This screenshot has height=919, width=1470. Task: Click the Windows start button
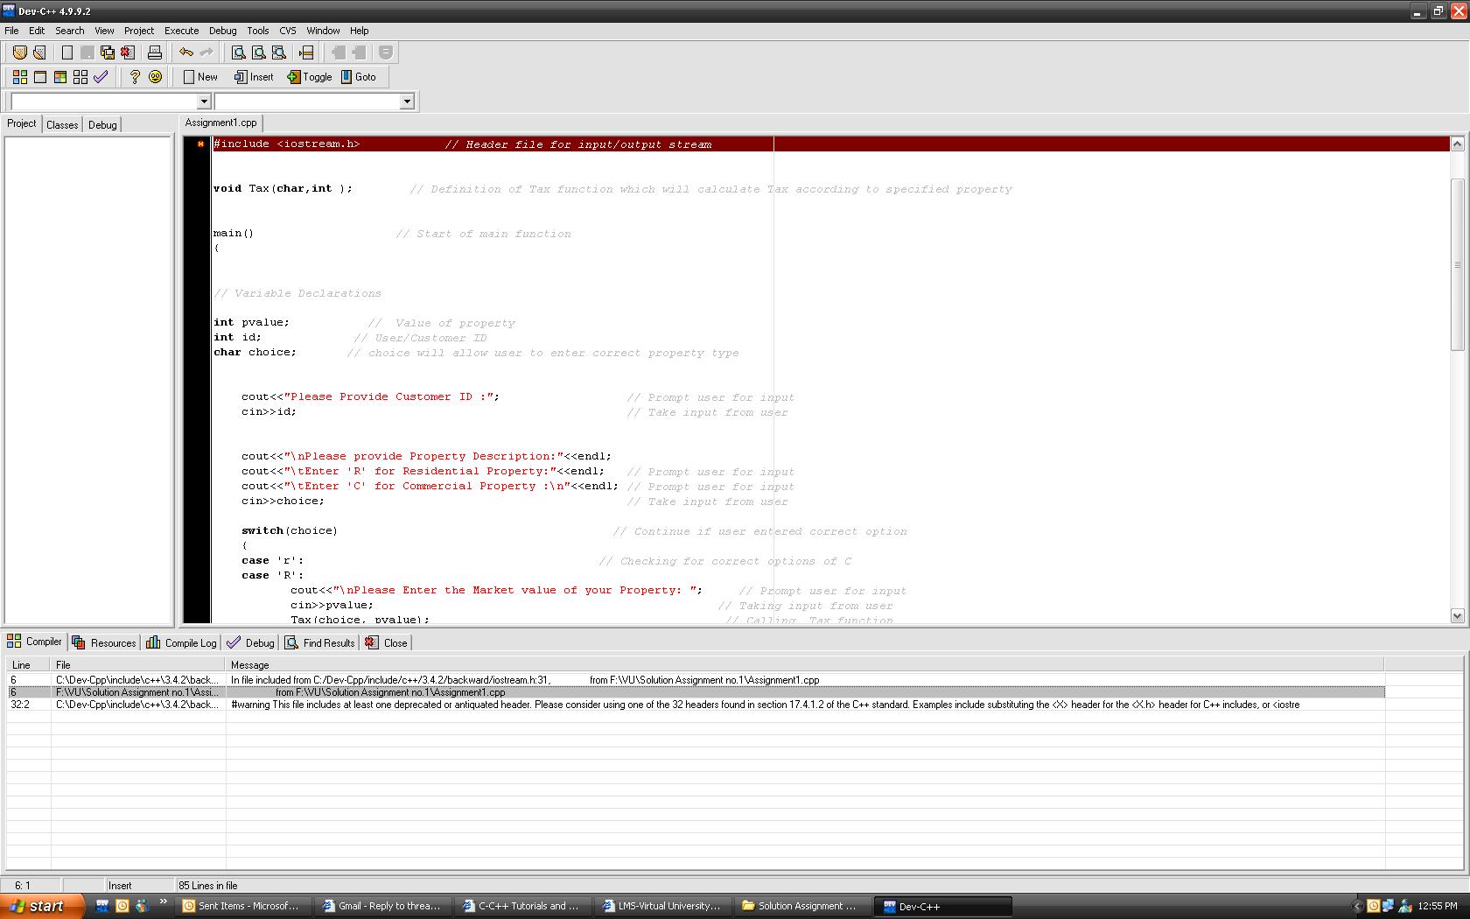pyautogui.click(x=42, y=906)
